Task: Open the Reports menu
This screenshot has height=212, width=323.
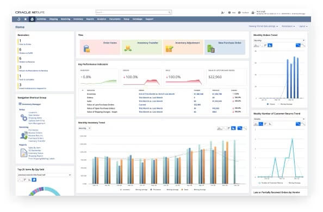Action: (x=90, y=19)
